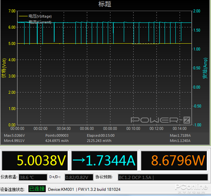Click the POWER-Z watermark logo
211x196 pixels.
(x=160, y=120)
